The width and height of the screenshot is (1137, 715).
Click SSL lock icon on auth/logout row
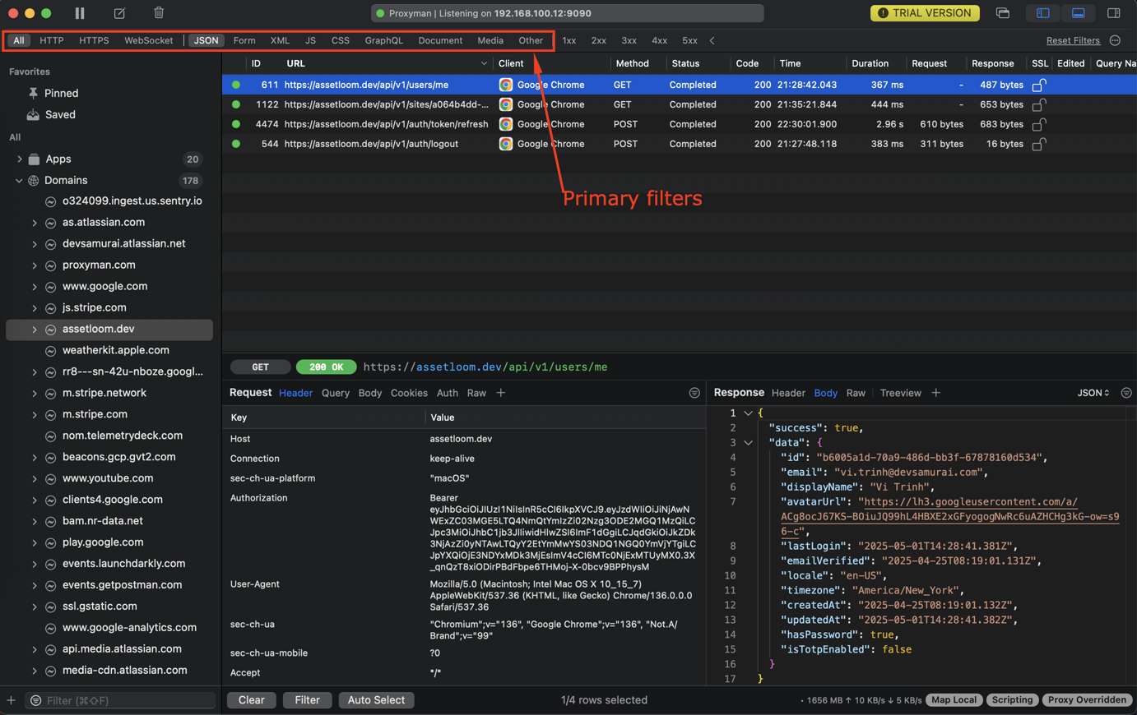(x=1039, y=144)
